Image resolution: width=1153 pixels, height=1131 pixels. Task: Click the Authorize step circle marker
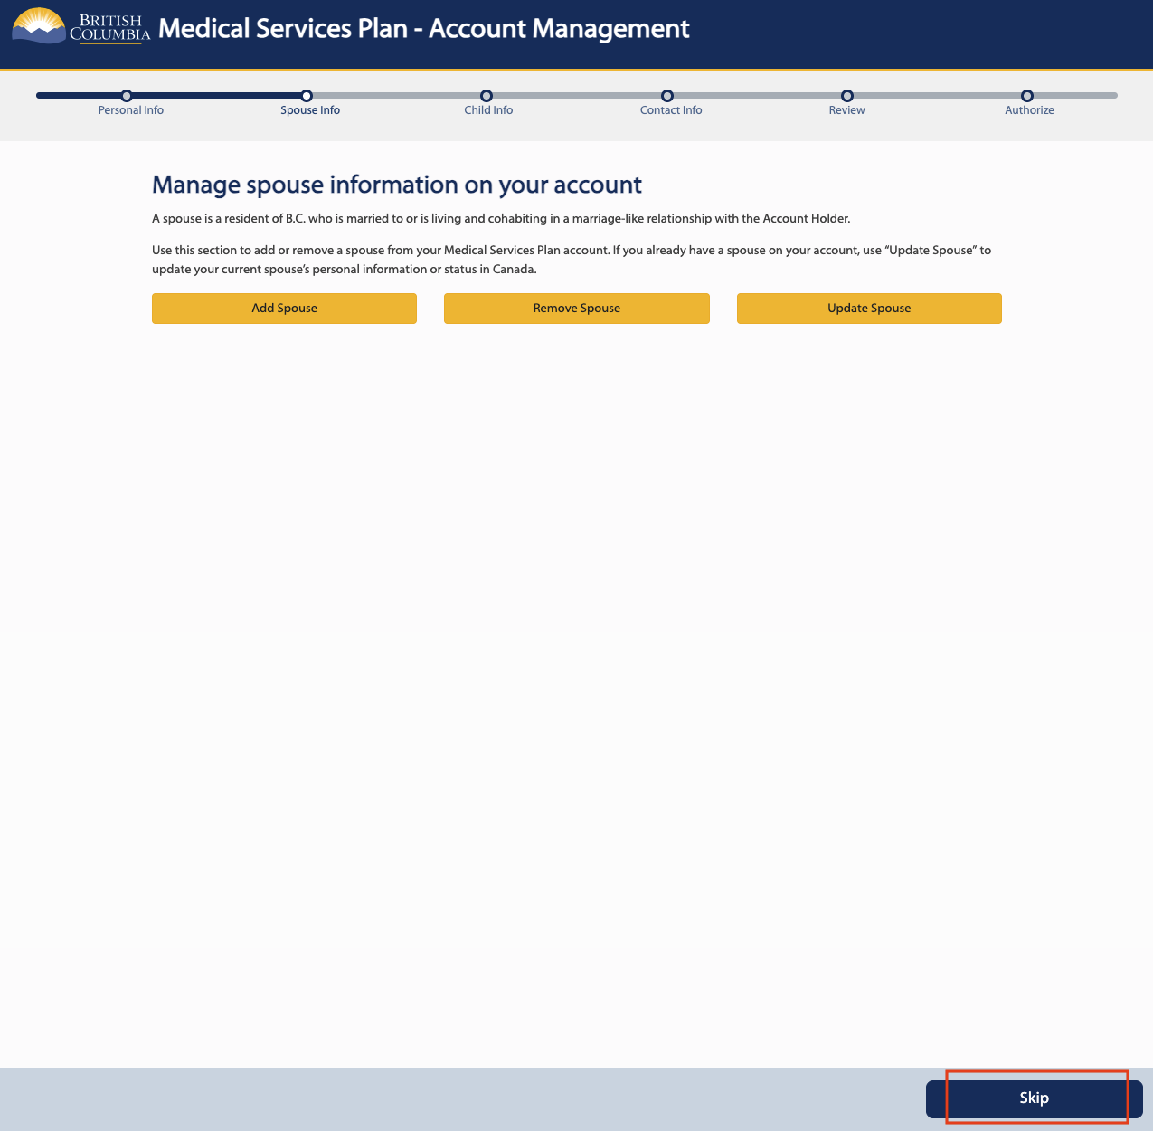click(1027, 96)
